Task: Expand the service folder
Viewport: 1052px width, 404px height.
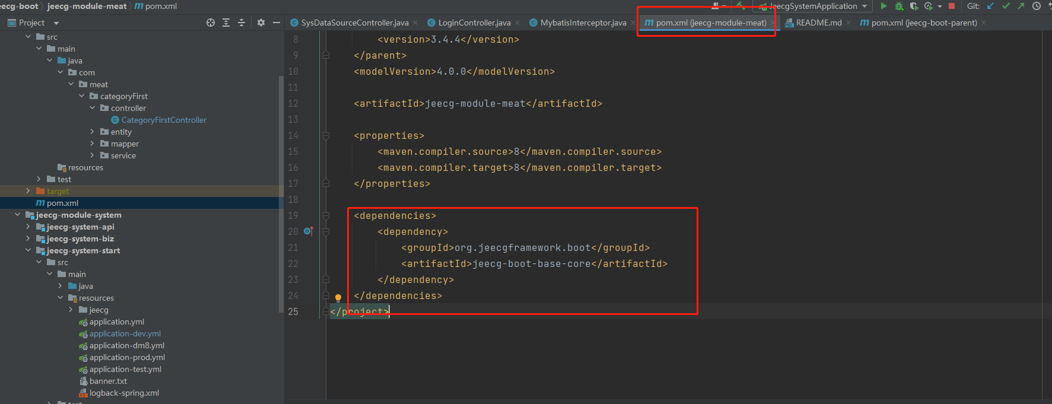Action: (x=93, y=155)
